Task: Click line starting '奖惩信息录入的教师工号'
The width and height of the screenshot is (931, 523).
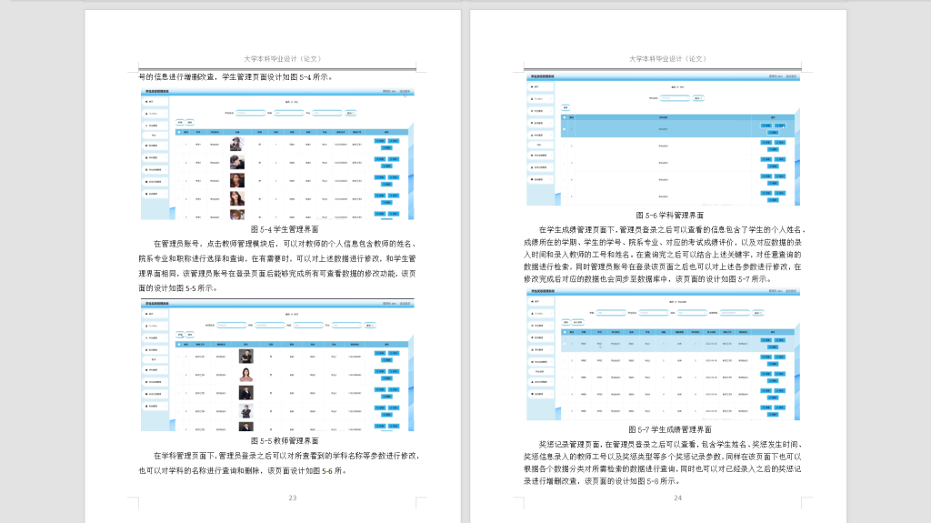Action: click(663, 457)
